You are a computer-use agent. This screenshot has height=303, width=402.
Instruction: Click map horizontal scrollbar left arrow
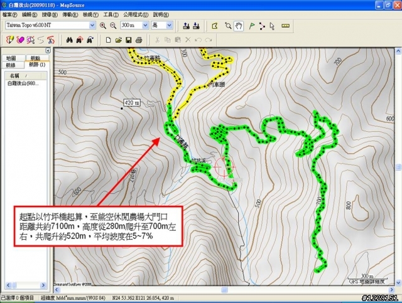[57, 290]
